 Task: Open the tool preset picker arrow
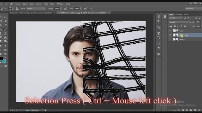click(5, 9)
